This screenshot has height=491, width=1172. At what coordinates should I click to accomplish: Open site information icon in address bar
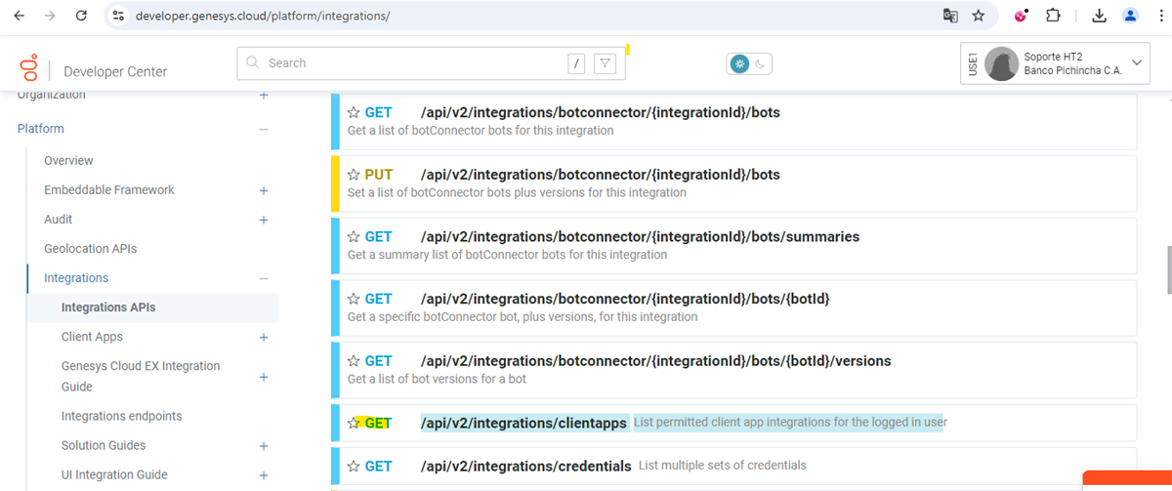tap(118, 16)
